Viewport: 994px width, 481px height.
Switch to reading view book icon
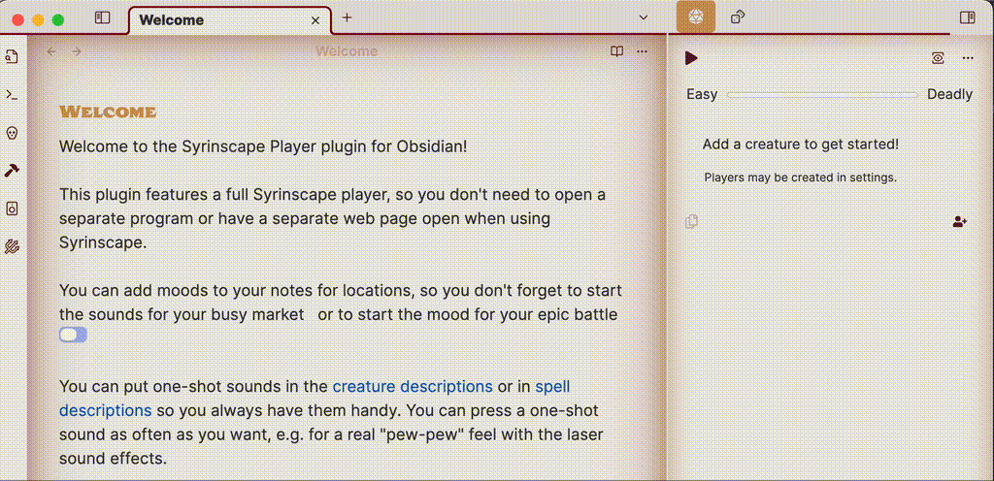point(616,51)
